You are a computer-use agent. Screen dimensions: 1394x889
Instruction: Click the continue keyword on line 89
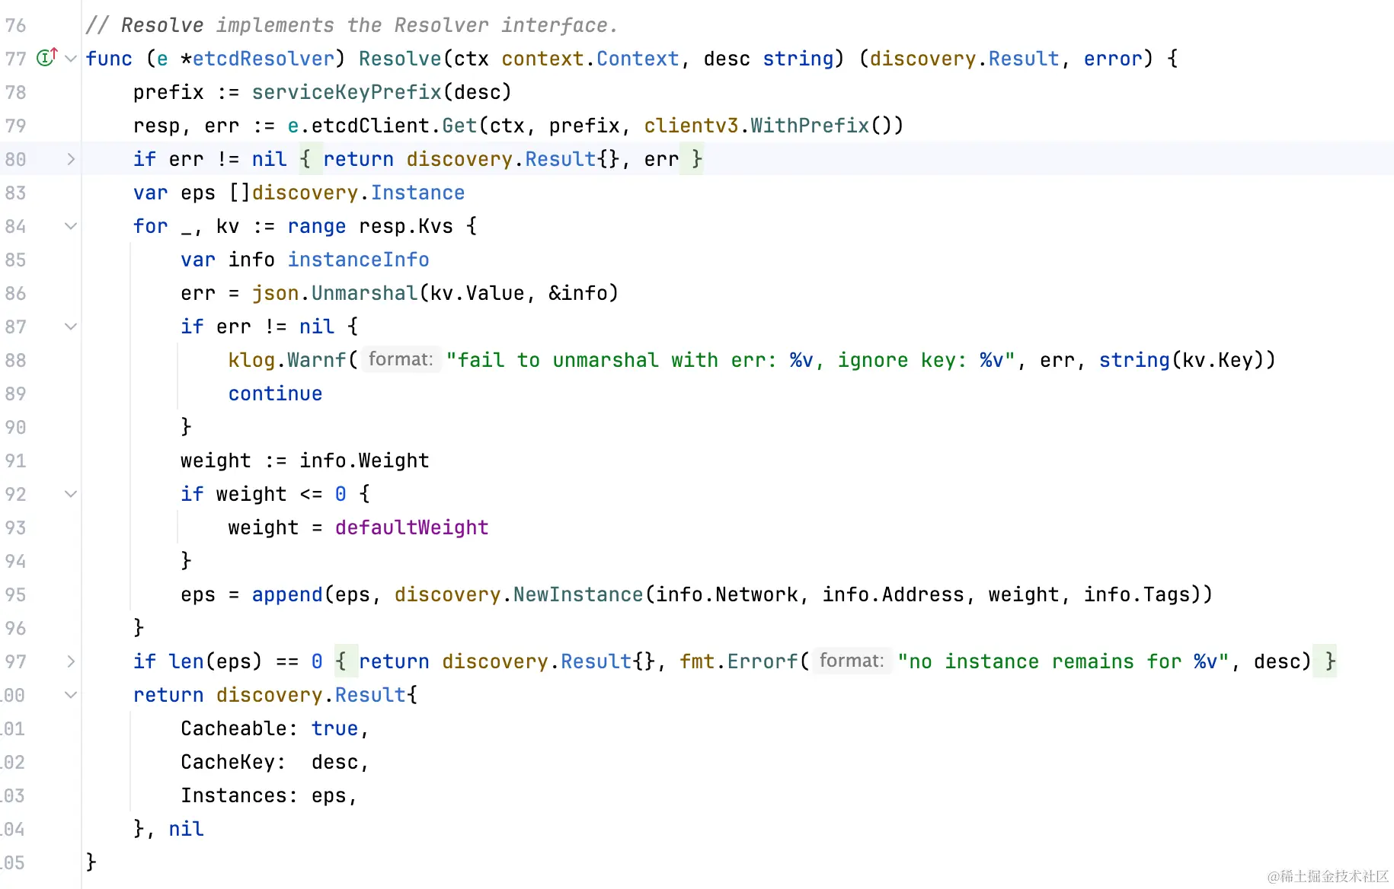pos(275,394)
